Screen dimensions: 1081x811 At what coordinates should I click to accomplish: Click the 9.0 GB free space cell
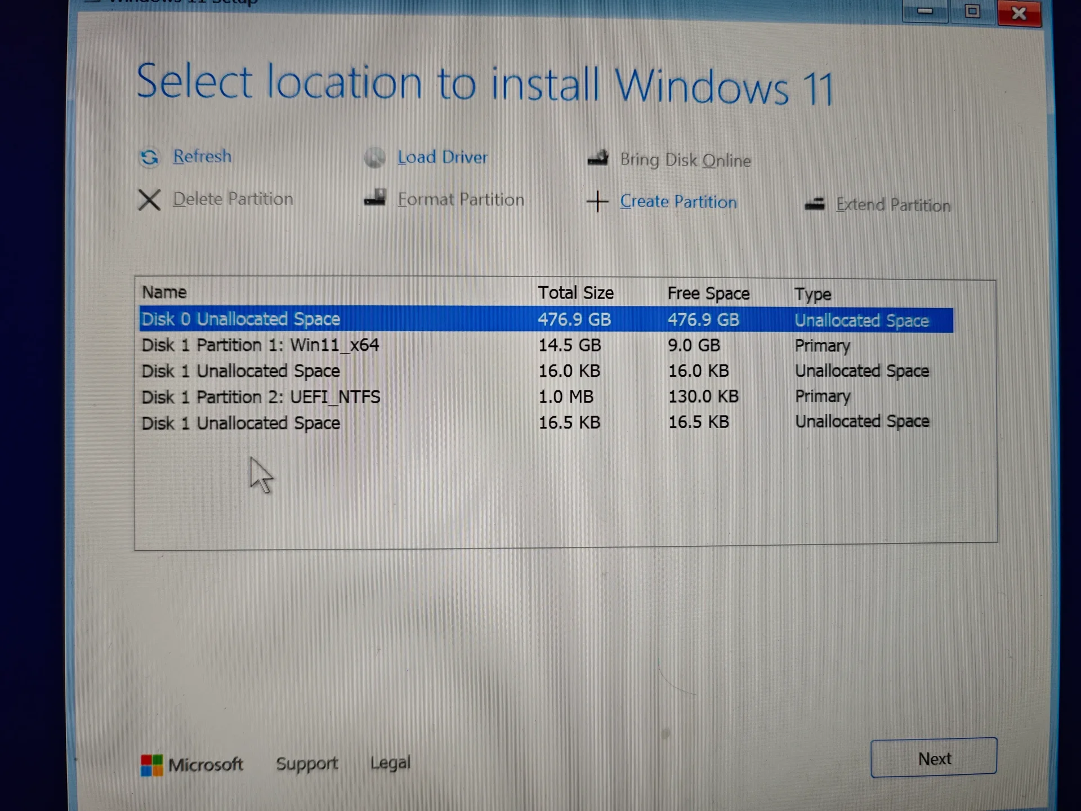tap(694, 345)
